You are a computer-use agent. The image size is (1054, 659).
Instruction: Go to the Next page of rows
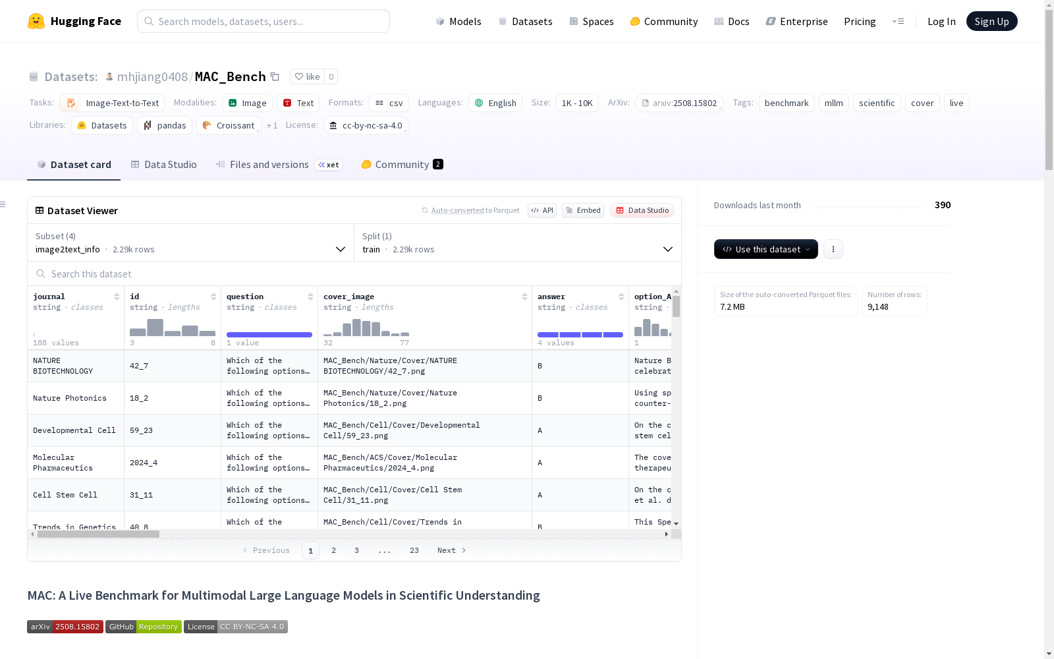pos(452,550)
